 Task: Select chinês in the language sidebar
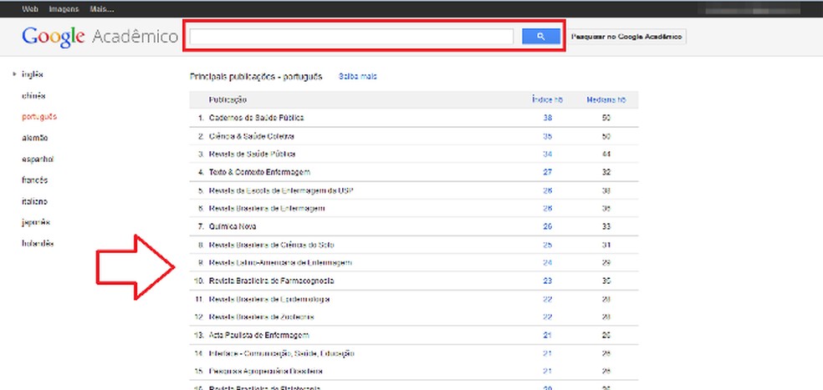[x=33, y=96]
